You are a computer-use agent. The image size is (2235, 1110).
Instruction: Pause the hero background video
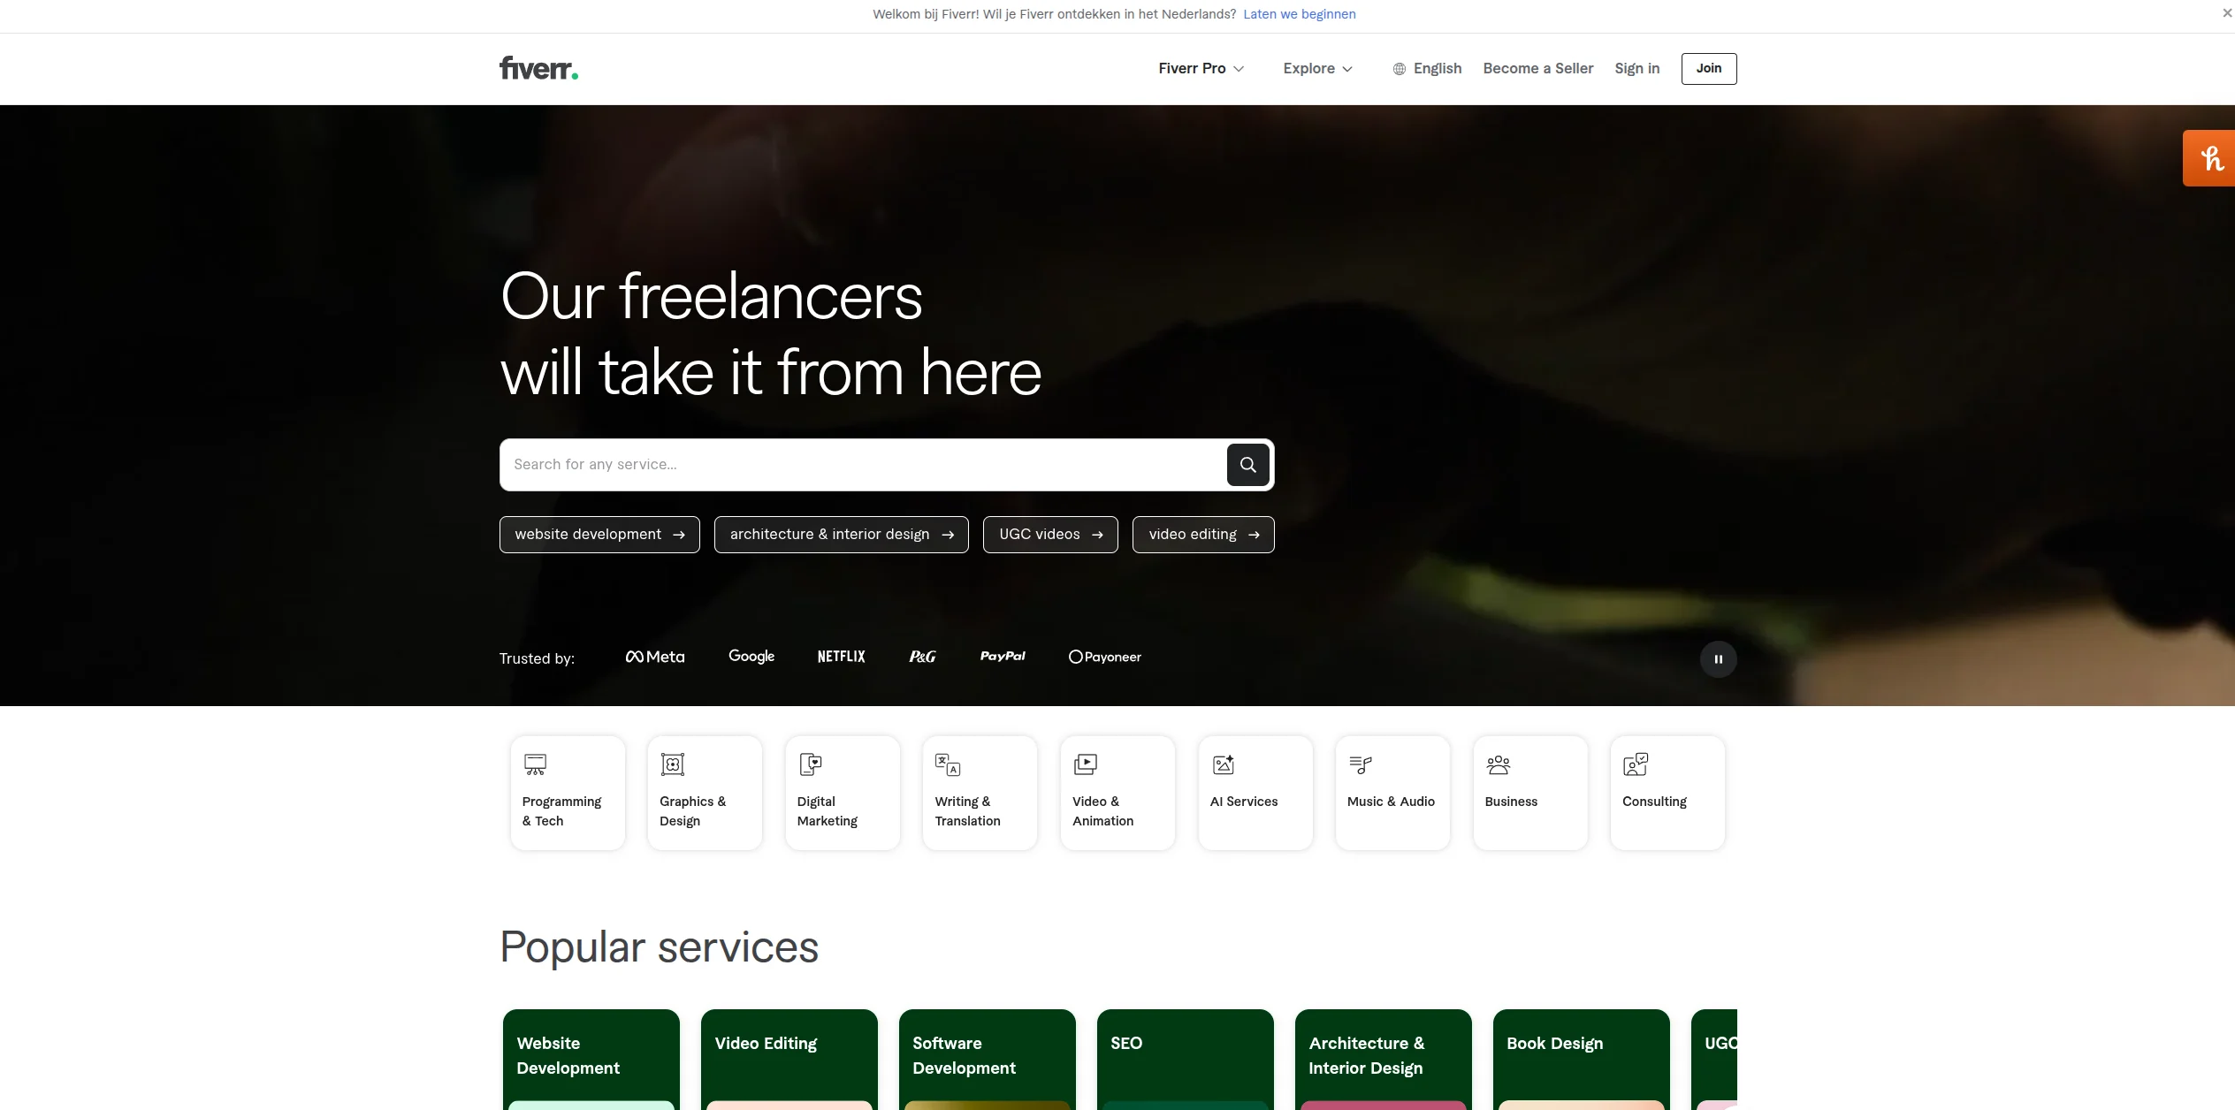tap(1718, 658)
